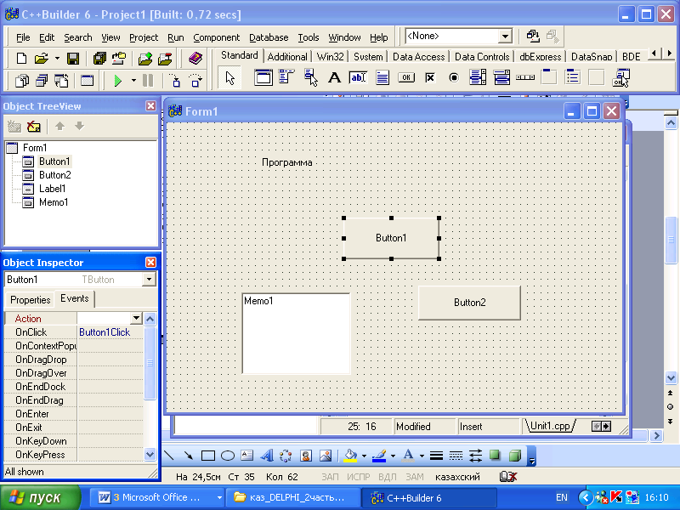Click the Trace Into icon
The image size is (680, 510).
coord(175,81)
